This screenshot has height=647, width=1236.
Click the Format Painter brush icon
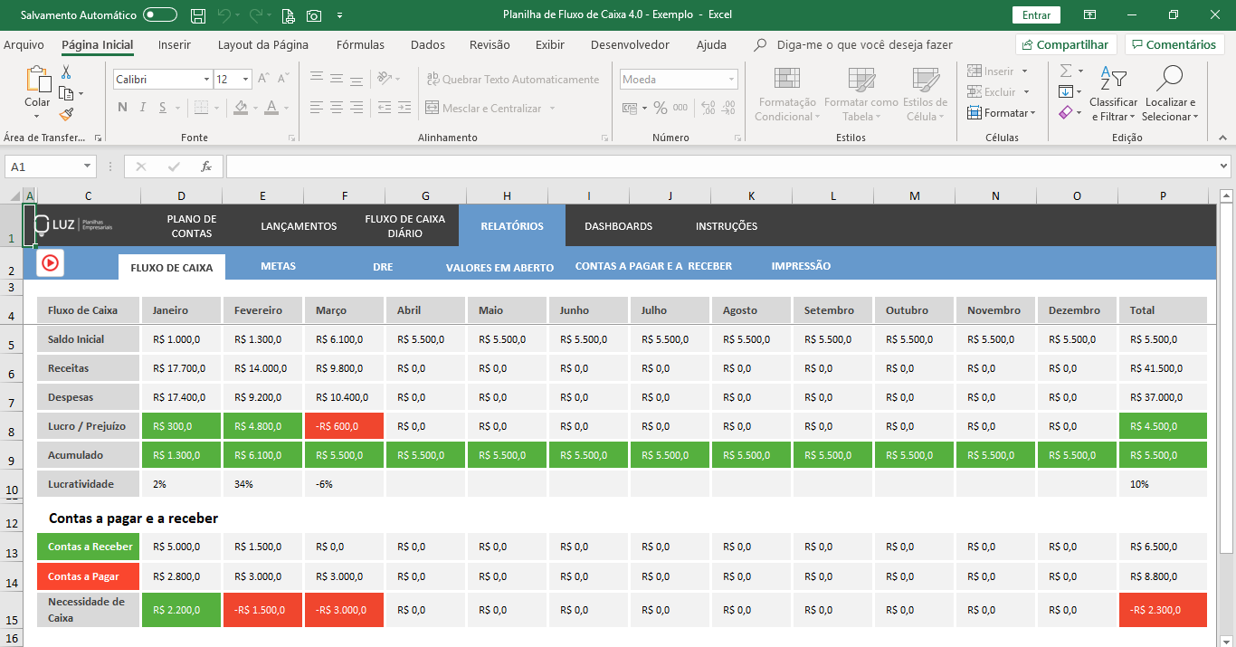click(66, 115)
